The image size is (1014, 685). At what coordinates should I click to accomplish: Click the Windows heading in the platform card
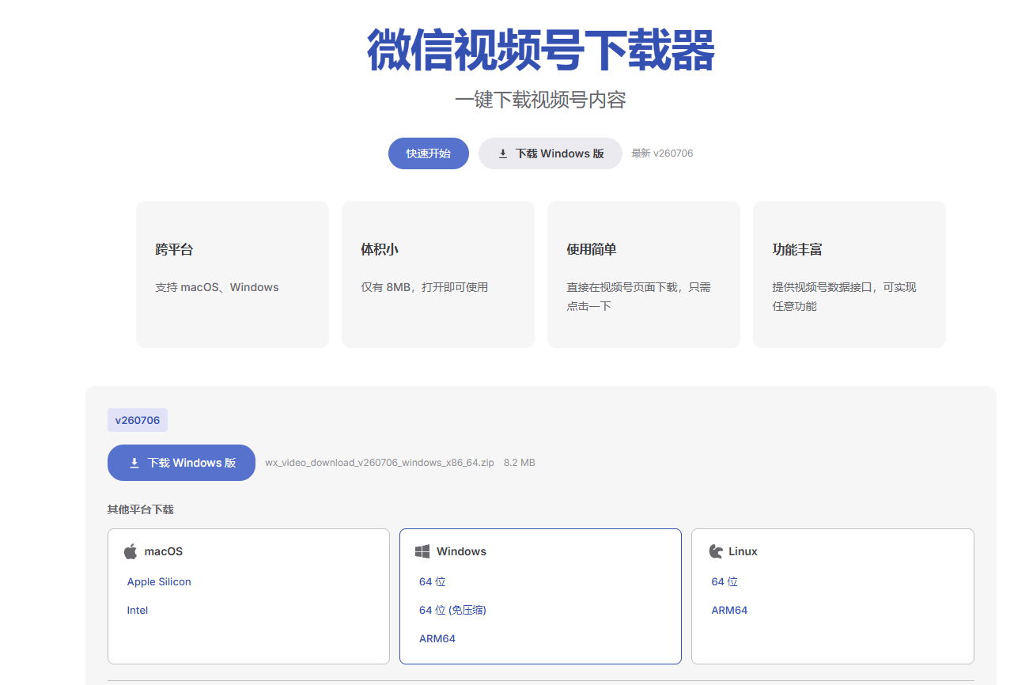[x=461, y=551]
